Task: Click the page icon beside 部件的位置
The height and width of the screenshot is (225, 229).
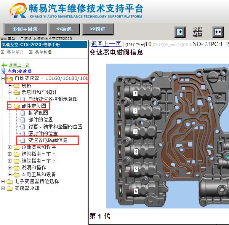Action: pos(23,120)
